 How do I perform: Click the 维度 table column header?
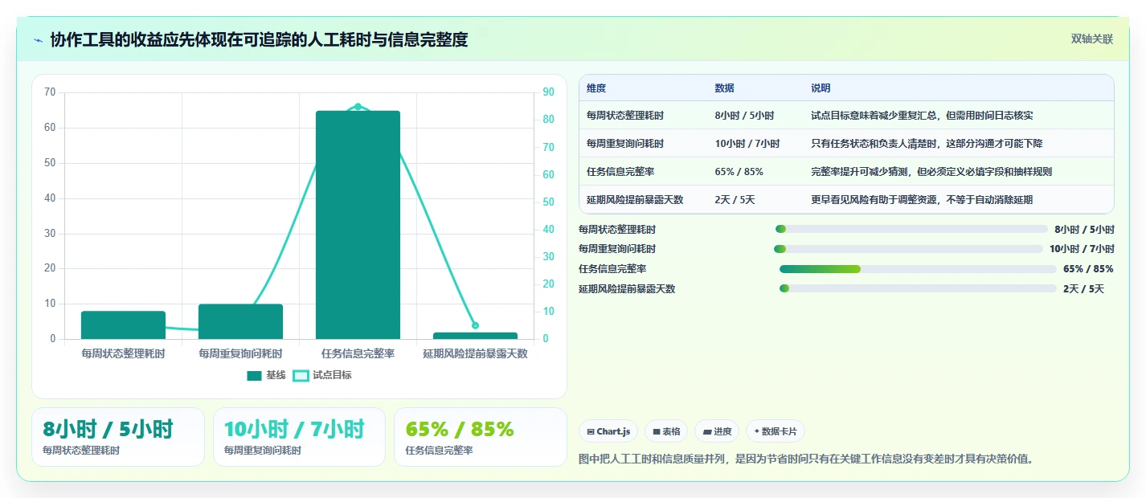coord(596,88)
